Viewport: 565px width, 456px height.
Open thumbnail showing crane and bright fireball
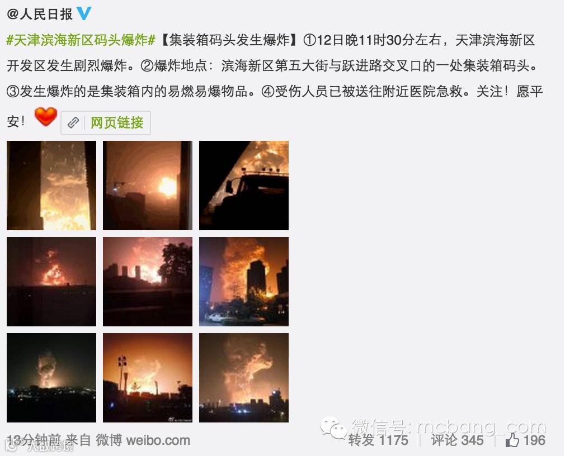148,186
